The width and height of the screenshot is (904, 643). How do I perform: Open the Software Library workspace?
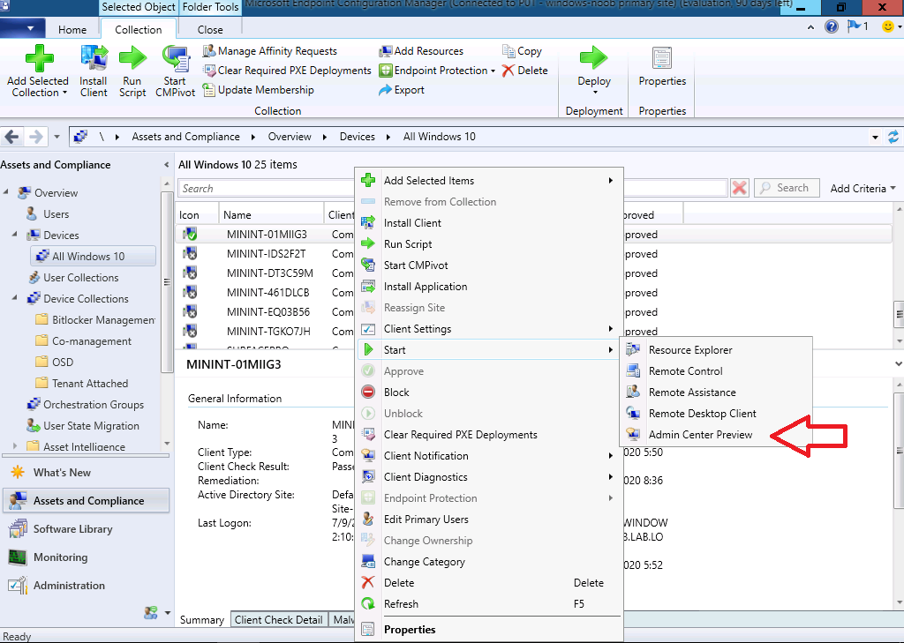[x=87, y=529]
